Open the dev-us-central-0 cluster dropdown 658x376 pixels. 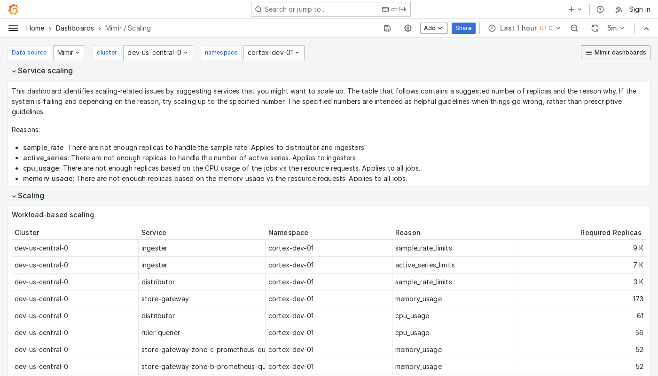pyautogui.click(x=158, y=53)
